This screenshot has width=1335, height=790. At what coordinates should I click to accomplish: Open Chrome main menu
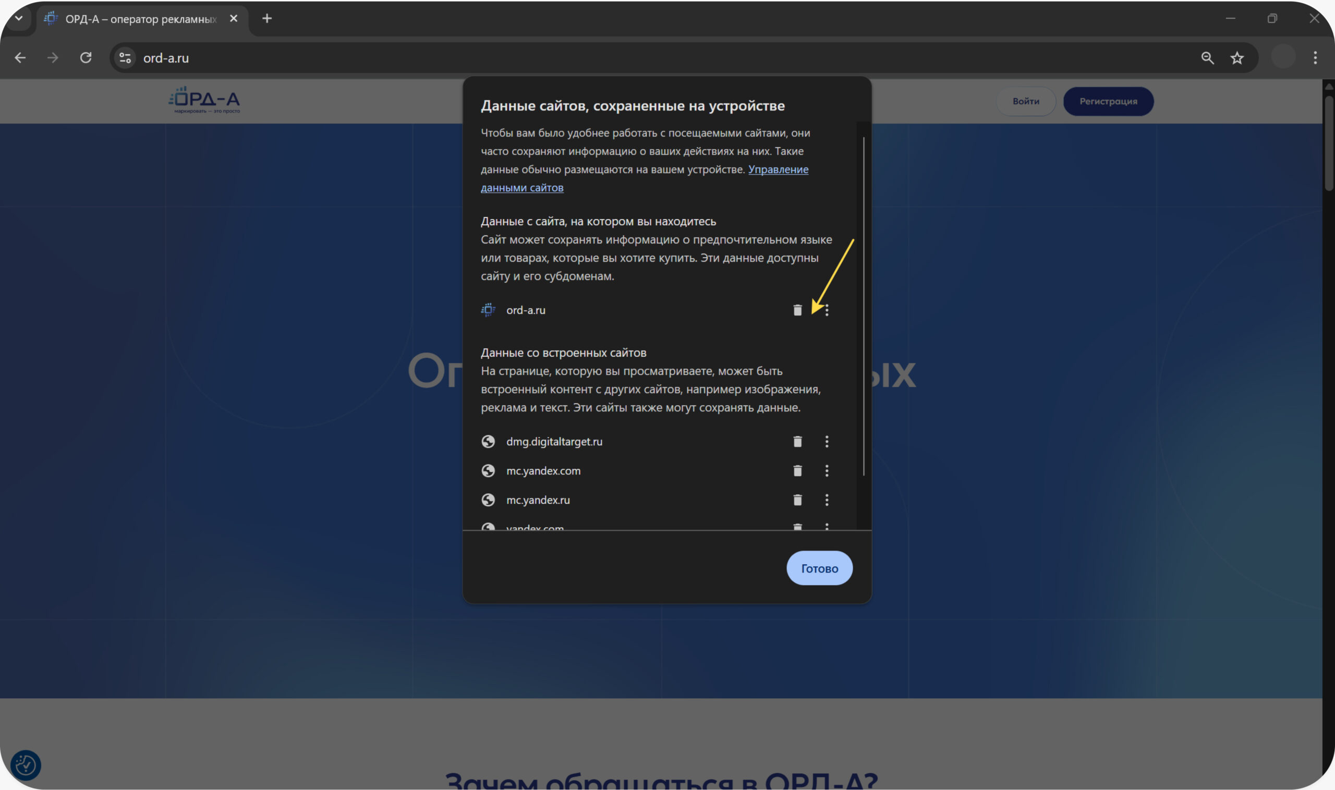pos(1315,57)
